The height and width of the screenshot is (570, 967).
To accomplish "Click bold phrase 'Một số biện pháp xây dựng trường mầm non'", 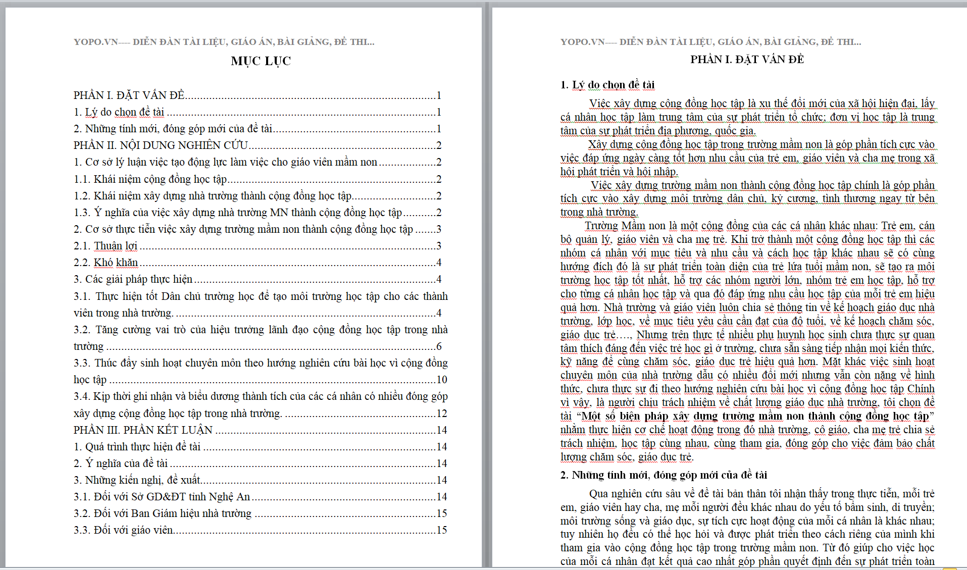I will (x=755, y=416).
